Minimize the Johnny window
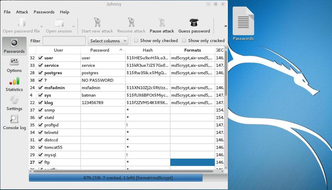The height and width of the screenshot is (190, 332). tap(208, 4)
